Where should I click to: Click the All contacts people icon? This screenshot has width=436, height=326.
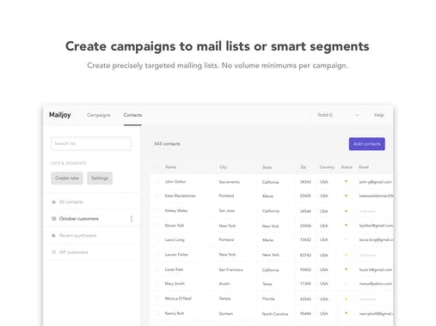53,202
